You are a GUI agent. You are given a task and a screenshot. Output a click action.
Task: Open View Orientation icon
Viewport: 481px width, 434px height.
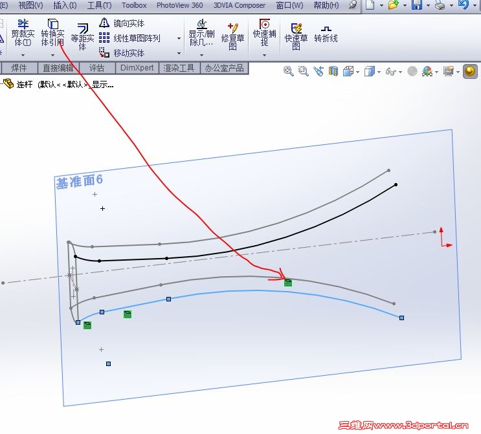point(348,71)
